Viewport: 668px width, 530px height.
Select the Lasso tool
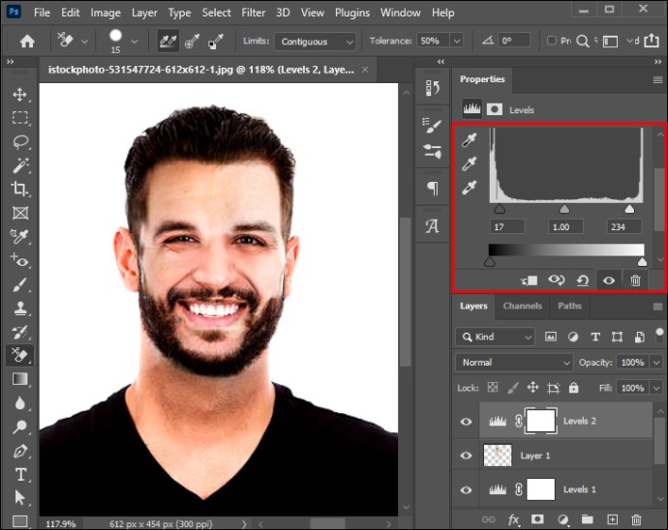click(x=19, y=141)
